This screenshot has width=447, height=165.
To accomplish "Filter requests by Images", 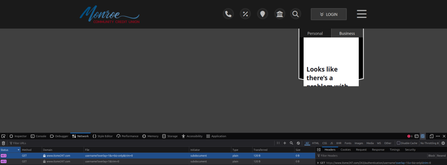I will 359,143.
